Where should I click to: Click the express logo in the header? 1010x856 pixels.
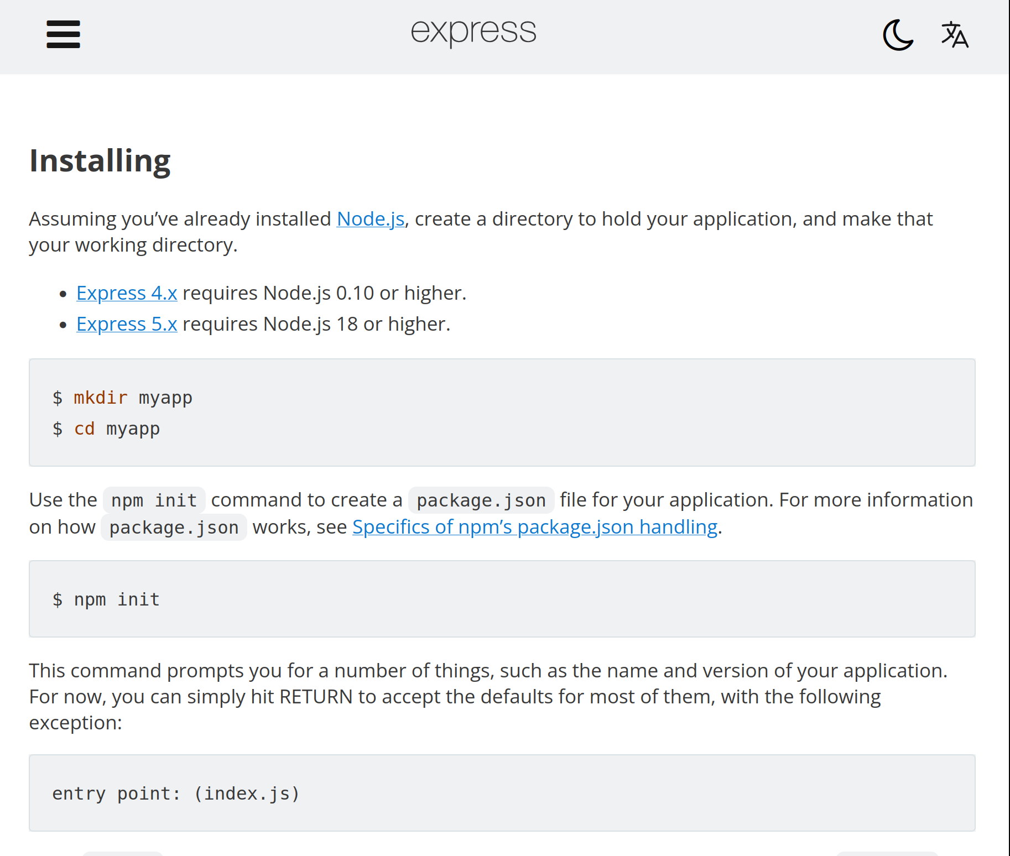(x=473, y=32)
